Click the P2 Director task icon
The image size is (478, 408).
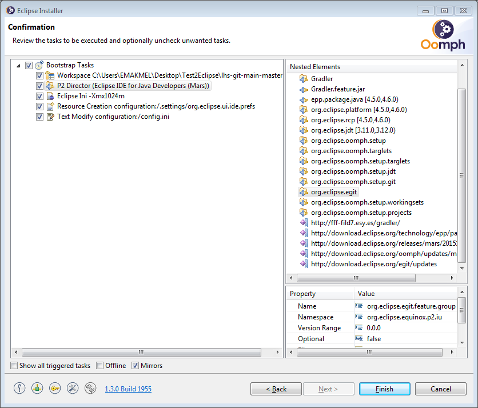click(x=50, y=86)
